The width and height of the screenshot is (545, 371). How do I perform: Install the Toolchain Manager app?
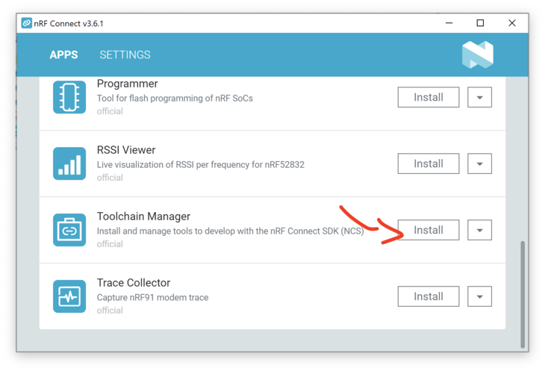tap(429, 230)
